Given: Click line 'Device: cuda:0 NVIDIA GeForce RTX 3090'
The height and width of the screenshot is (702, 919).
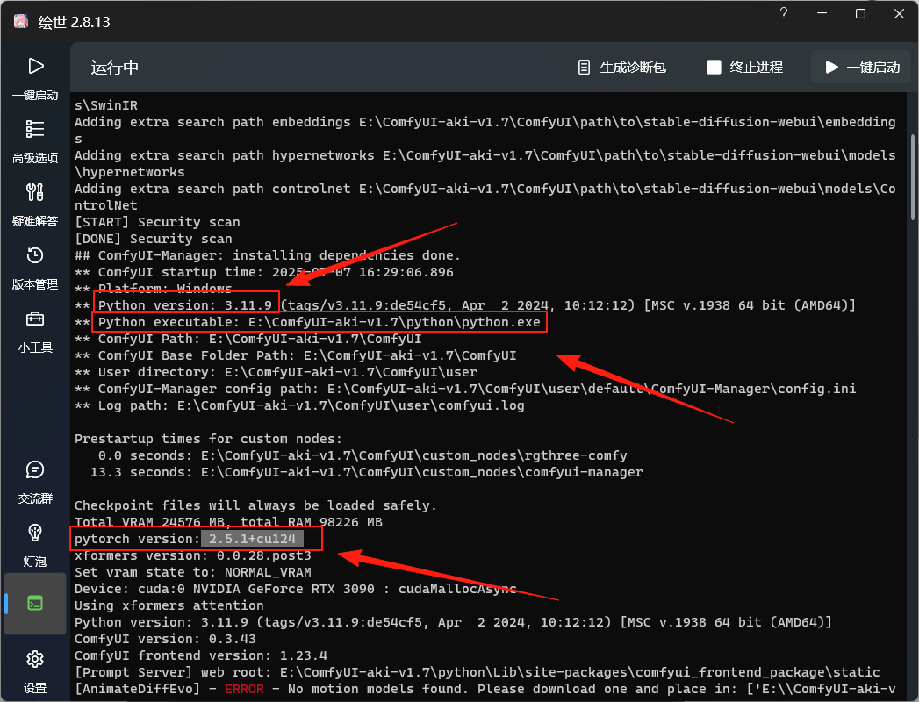Looking at the screenshot, I should pyautogui.click(x=296, y=589).
